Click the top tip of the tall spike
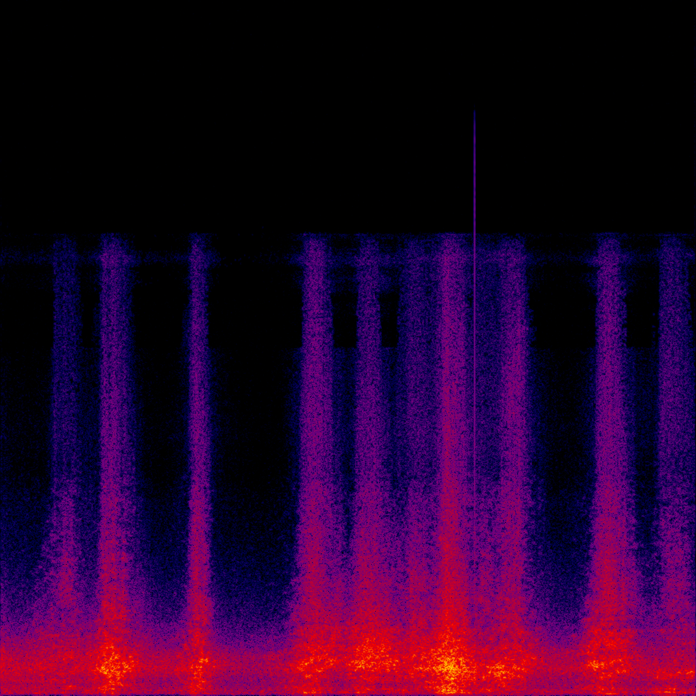696x696 pixels. coord(474,111)
